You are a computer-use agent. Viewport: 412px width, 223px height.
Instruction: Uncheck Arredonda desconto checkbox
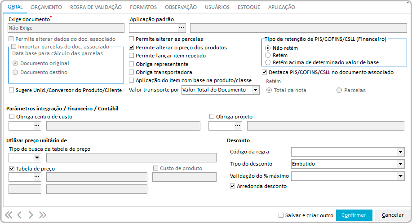click(233, 186)
